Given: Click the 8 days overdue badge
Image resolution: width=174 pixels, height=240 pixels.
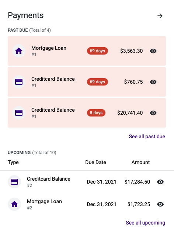Looking at the screenshot, I should pyautogui.click(x=96, y=113).
